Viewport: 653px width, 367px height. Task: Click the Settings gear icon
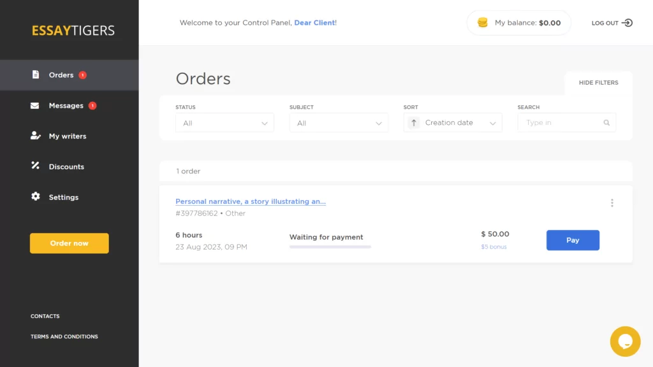(36, 196)
